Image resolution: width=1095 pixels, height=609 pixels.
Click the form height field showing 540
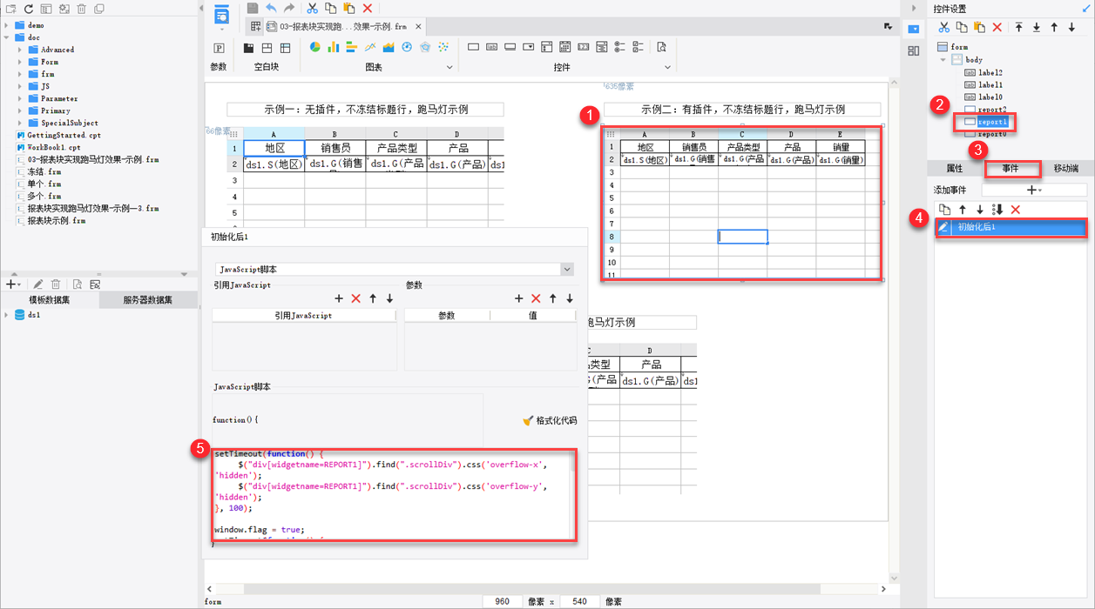click(580, 601)
